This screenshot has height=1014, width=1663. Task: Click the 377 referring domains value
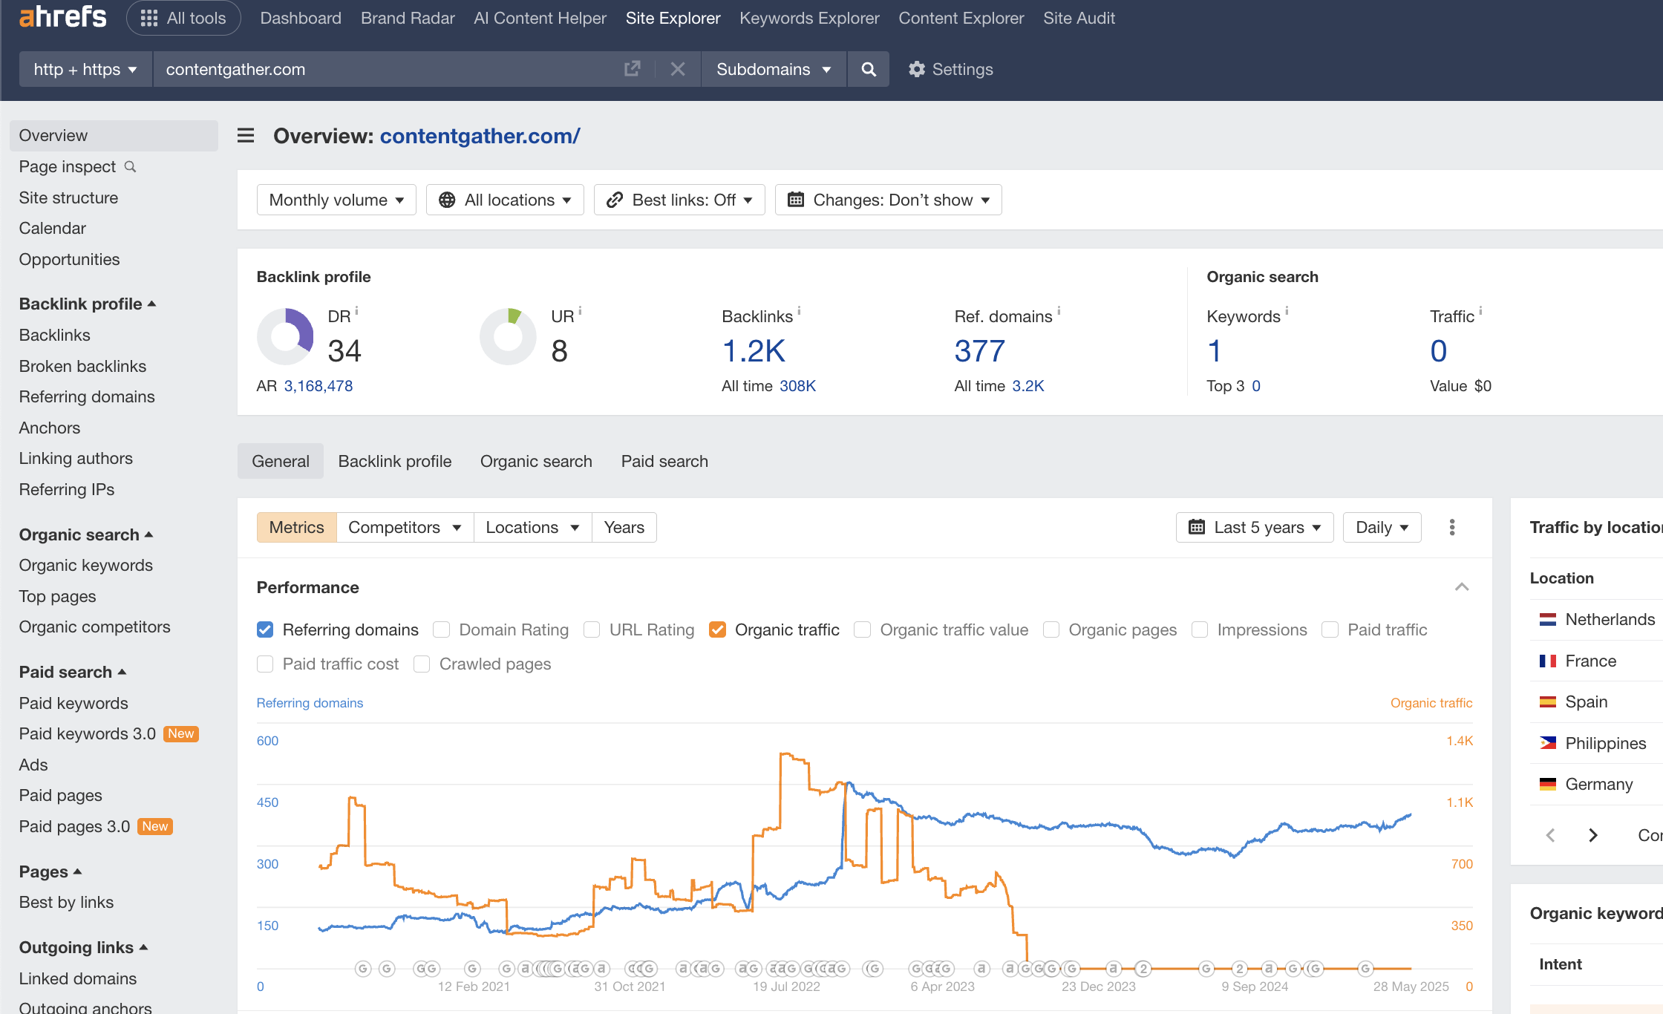980,350
